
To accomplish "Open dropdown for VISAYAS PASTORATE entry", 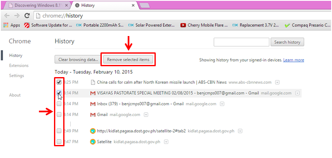I will (x=298, y=93).
